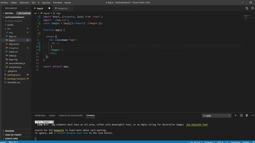The width and height of the screenshot is (255, 143).
Task: Split the terminal panel
Action: (241, 116)
